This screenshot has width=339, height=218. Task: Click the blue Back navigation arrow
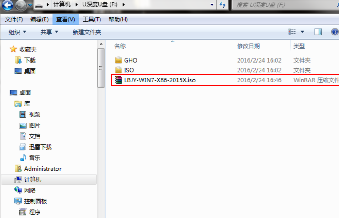pyautogui.click(x=8, y=5)
